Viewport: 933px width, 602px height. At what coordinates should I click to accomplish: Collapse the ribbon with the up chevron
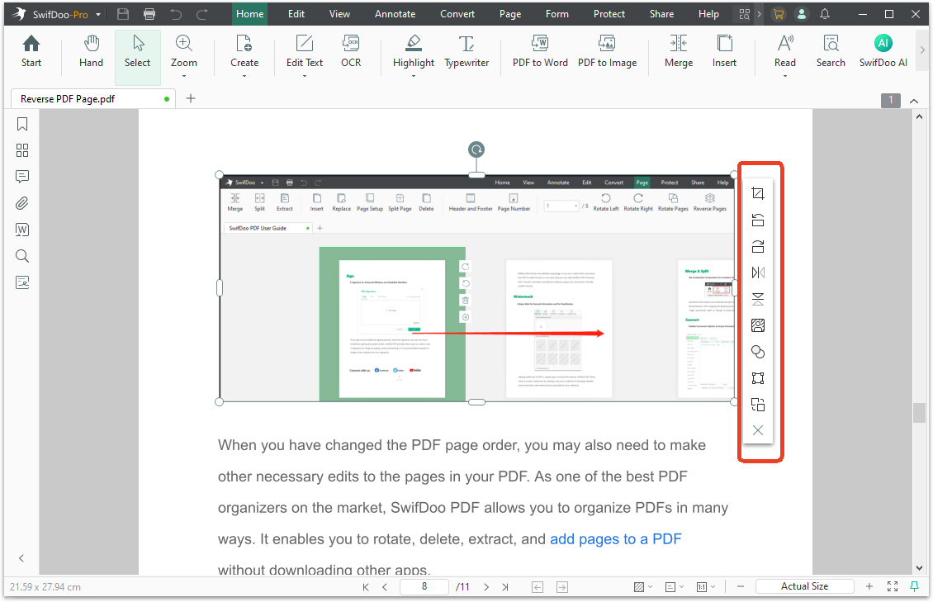pyautogui.click(x=914, y=101)
